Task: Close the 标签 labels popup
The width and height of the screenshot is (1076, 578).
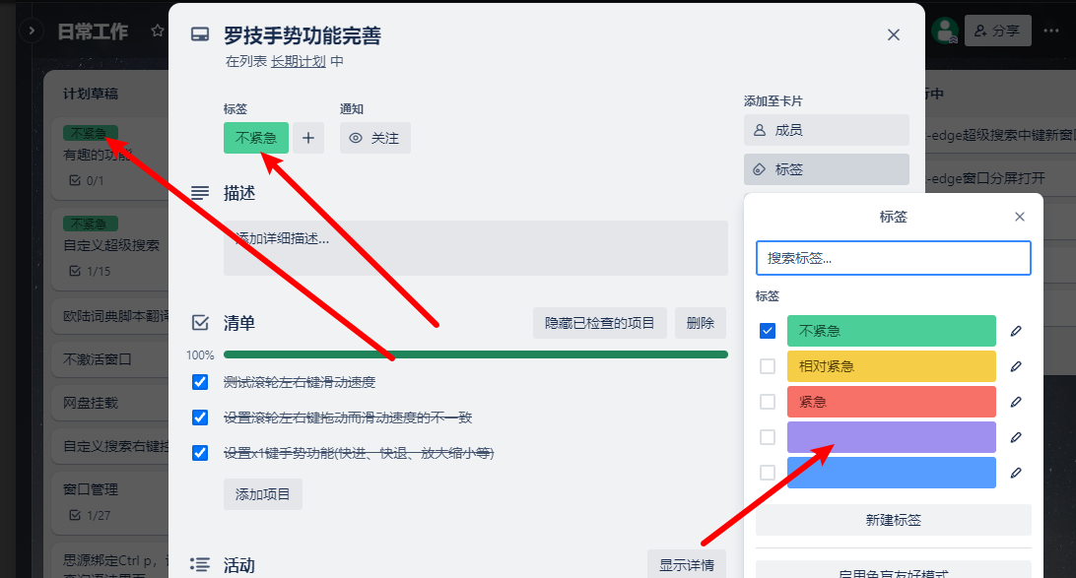Action: coord(1020,217)
